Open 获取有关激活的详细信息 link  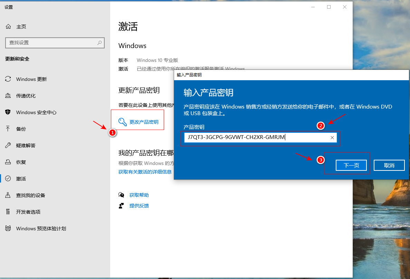click(145, 172)
